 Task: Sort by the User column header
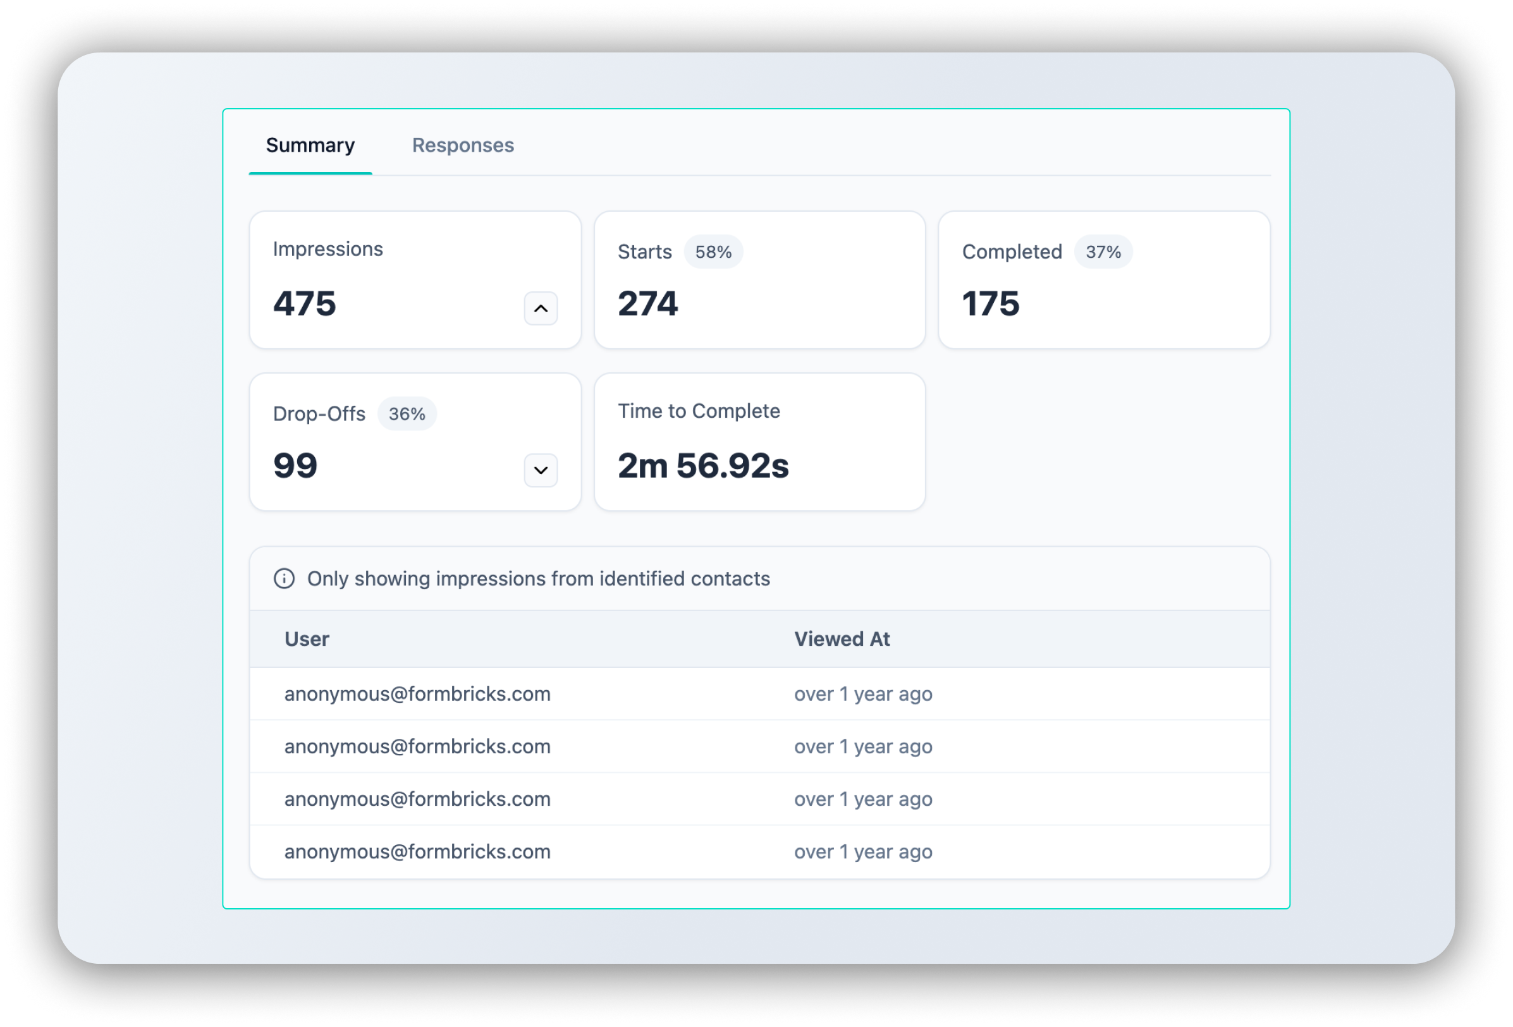point(306,638)
